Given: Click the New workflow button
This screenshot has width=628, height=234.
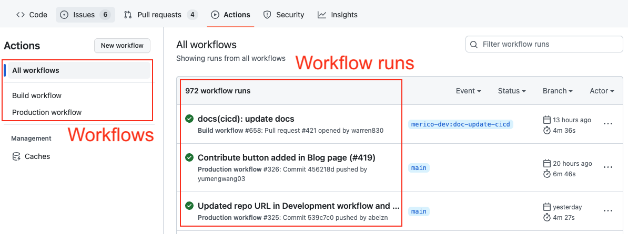Looking at the screenshot, I should (122, 46).
